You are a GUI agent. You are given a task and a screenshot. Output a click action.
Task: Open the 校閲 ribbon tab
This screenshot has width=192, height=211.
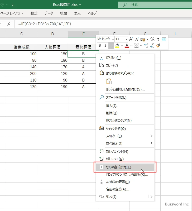(63, 13)
